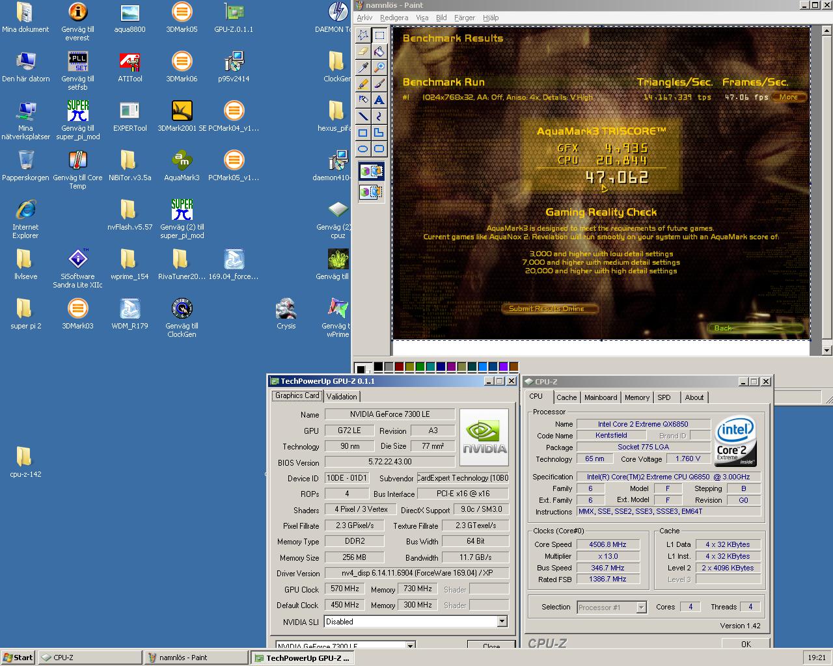Select the rectangular Select tool in Paint

click(379, 35)
